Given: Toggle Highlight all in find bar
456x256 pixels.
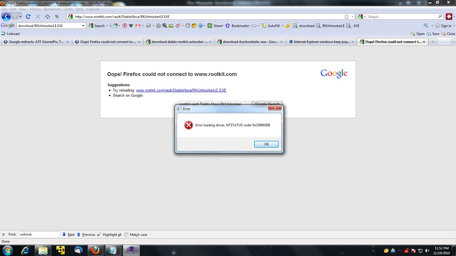Looking at the screenshot, I should click(x=109, y=235).
